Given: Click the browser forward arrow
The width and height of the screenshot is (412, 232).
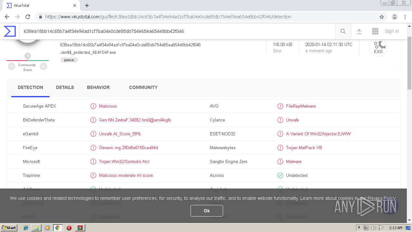Looking at the screenshot, I should pyautogui.click(x=17, y=17).
